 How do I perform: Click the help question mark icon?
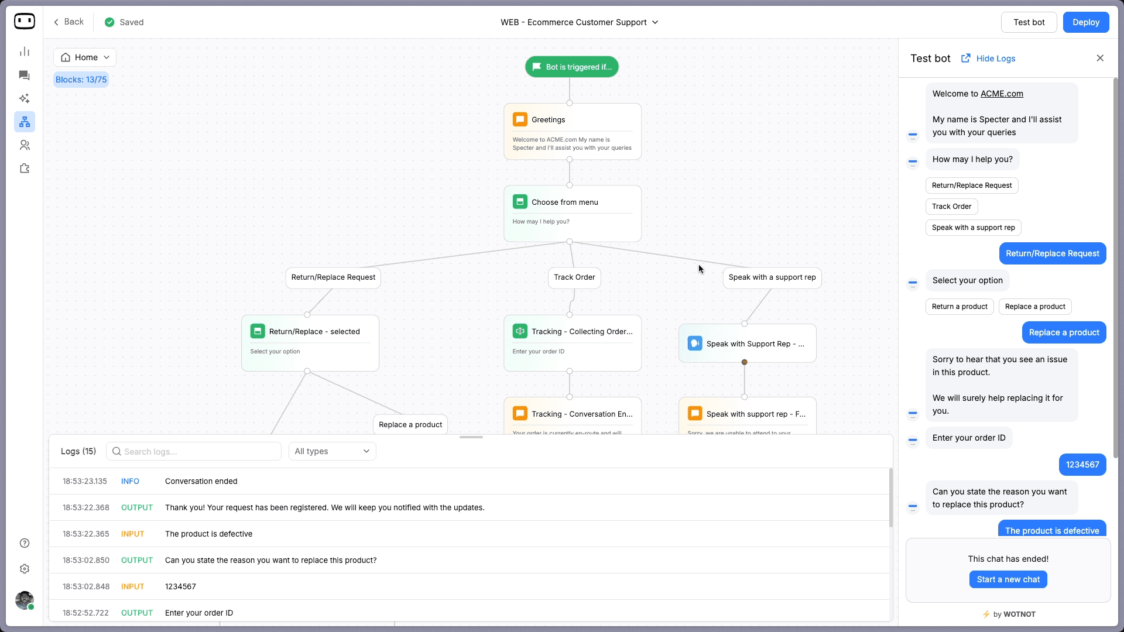coord(25,543)
